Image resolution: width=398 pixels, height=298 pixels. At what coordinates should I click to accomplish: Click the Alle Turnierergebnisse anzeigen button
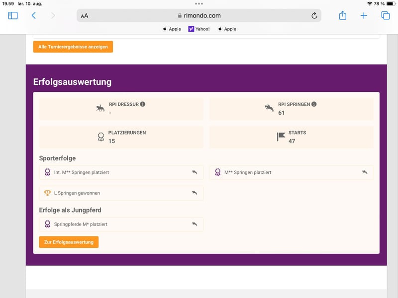click(73, 47)
